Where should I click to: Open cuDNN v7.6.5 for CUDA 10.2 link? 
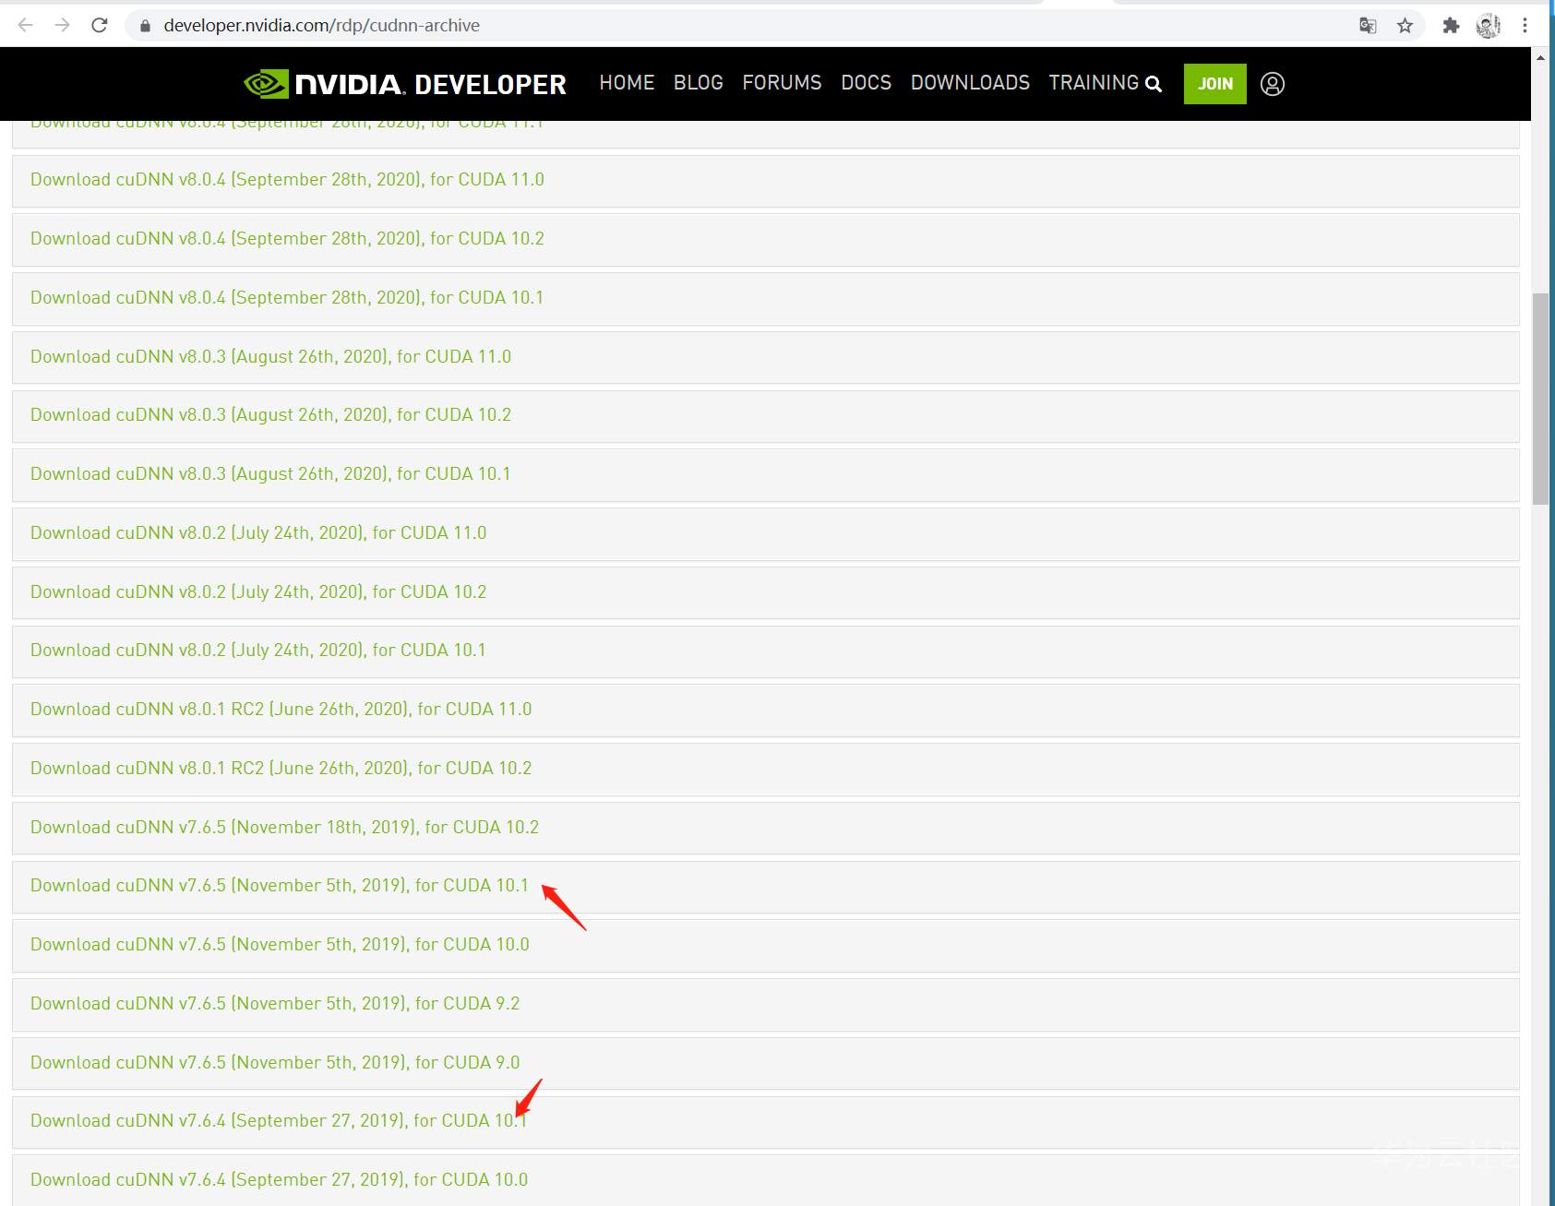tap(284, 828)
